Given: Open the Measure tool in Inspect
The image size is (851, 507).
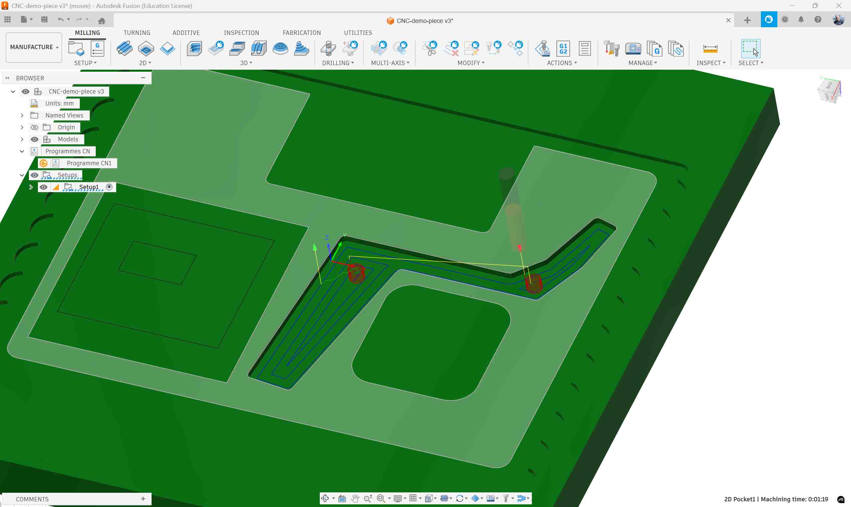Looking at the screenshot, I should tap(710, 48).
